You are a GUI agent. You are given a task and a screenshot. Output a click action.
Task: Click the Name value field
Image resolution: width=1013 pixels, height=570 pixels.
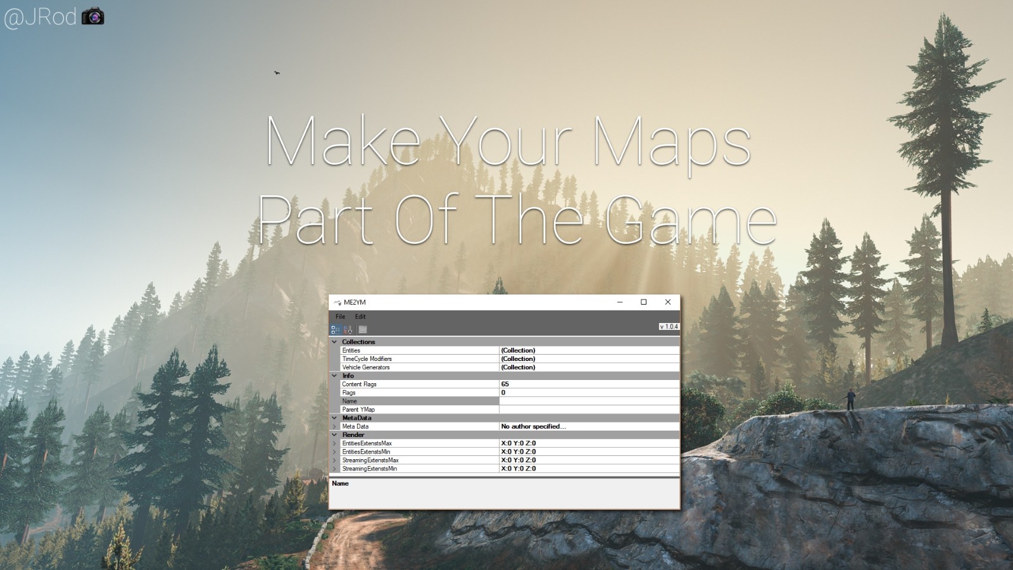(x=589, y=401)
